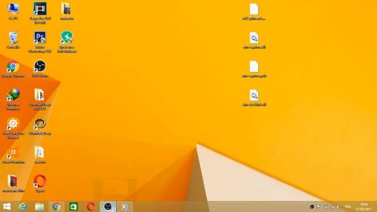Open Internet Explorer from the taskbar

click(x=22, y=207)
